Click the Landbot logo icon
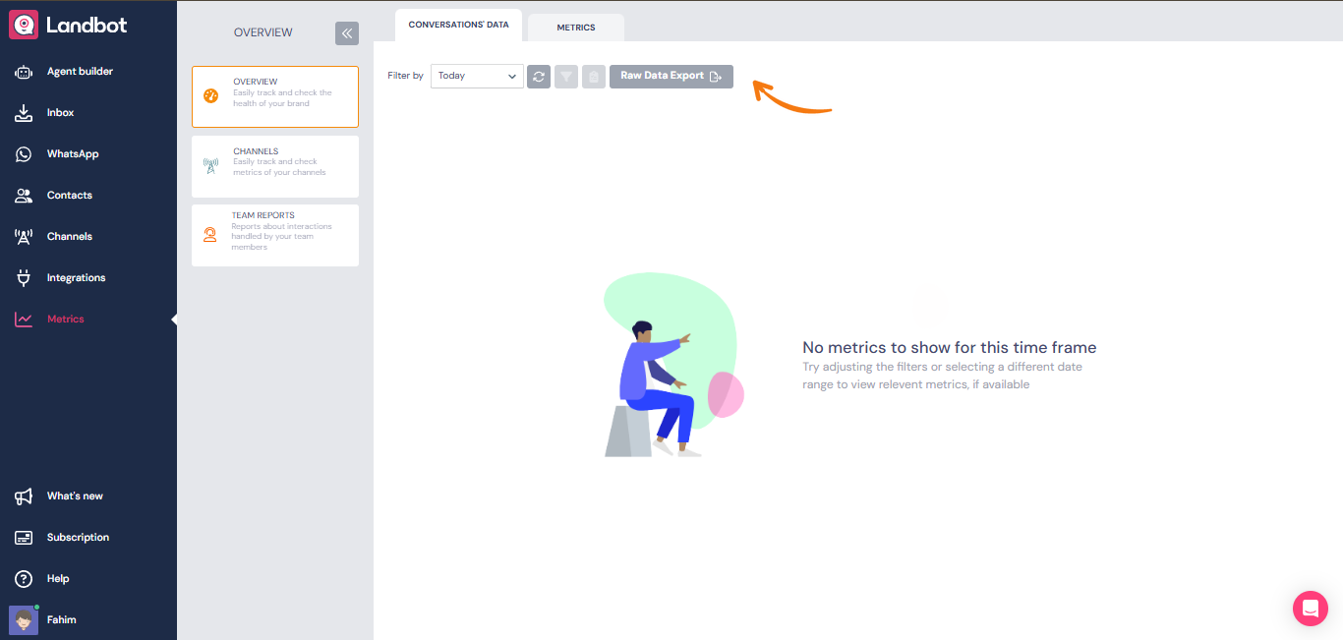 [24, 25]
